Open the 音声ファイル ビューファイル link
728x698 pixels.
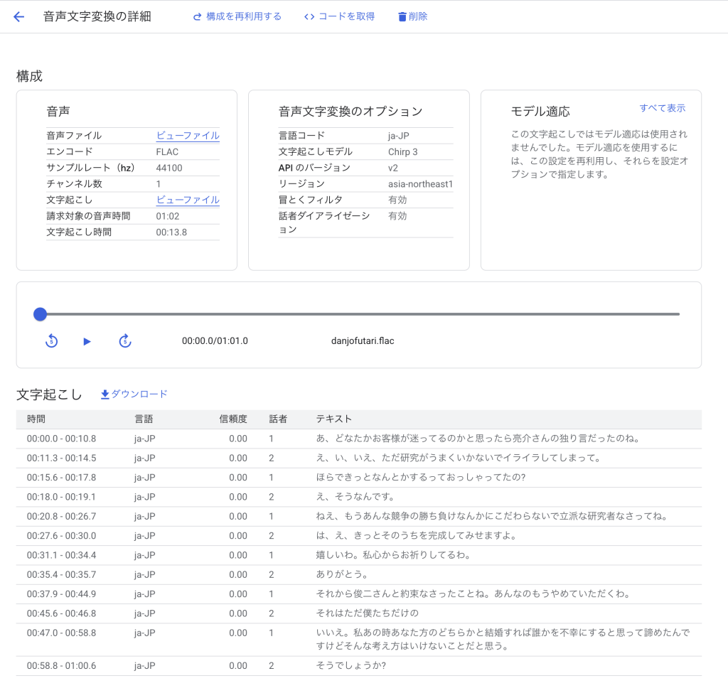click(188, 136)
